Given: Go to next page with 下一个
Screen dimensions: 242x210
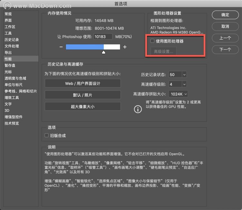Looking at the screenshot, I should pos(225,50).
